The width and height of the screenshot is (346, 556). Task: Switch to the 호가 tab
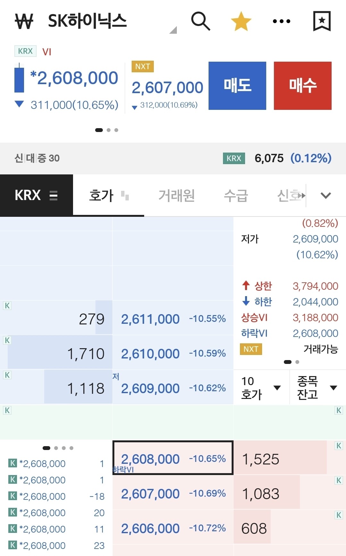(x=101, y=195)
